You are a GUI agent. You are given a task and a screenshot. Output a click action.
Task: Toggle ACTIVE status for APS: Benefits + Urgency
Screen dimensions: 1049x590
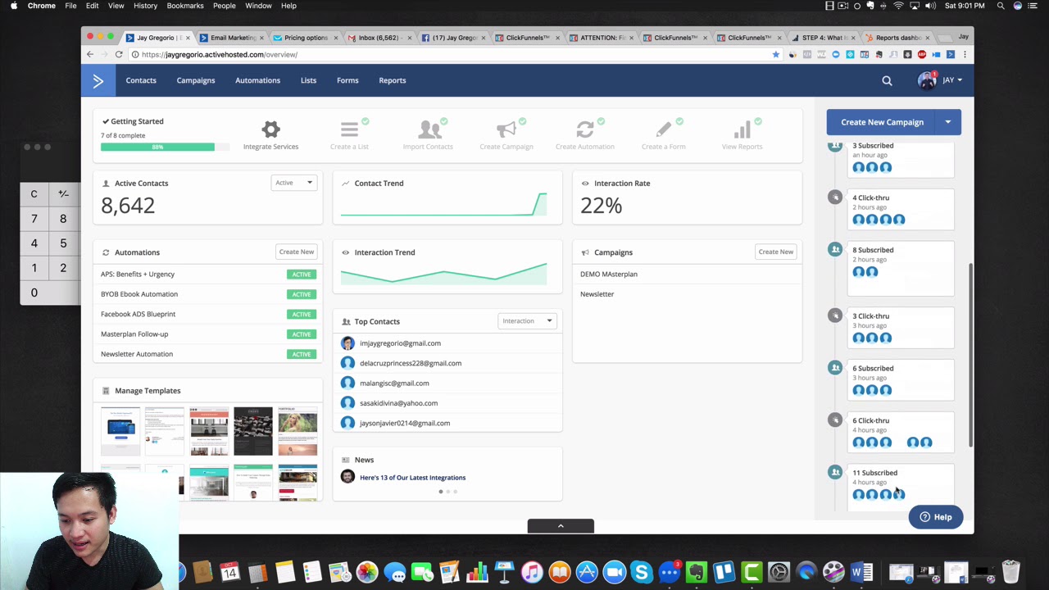point(302,275)
